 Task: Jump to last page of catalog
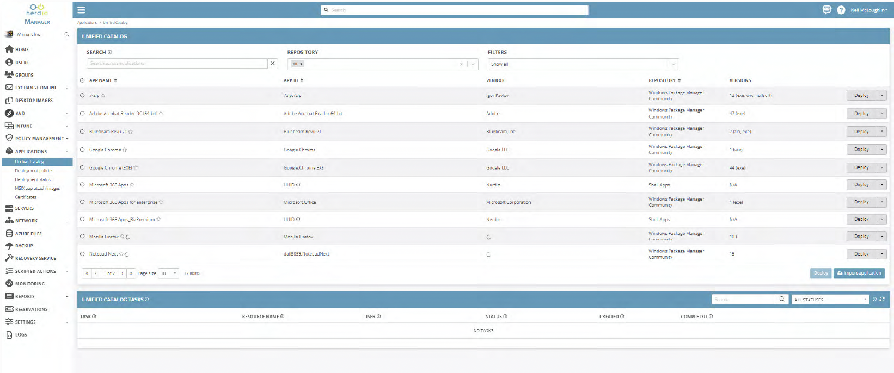click(x=131, y=273)
